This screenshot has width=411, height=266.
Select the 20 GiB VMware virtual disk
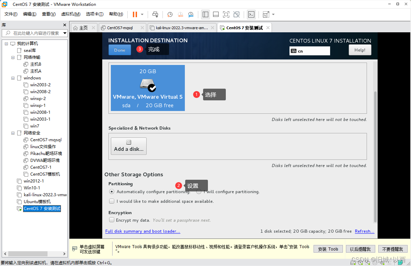pos(148,88)
